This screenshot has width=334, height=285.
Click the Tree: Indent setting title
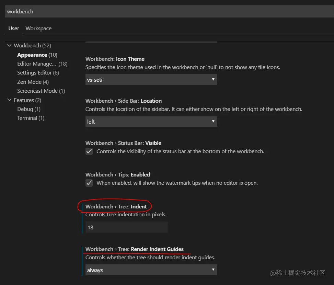116,207
